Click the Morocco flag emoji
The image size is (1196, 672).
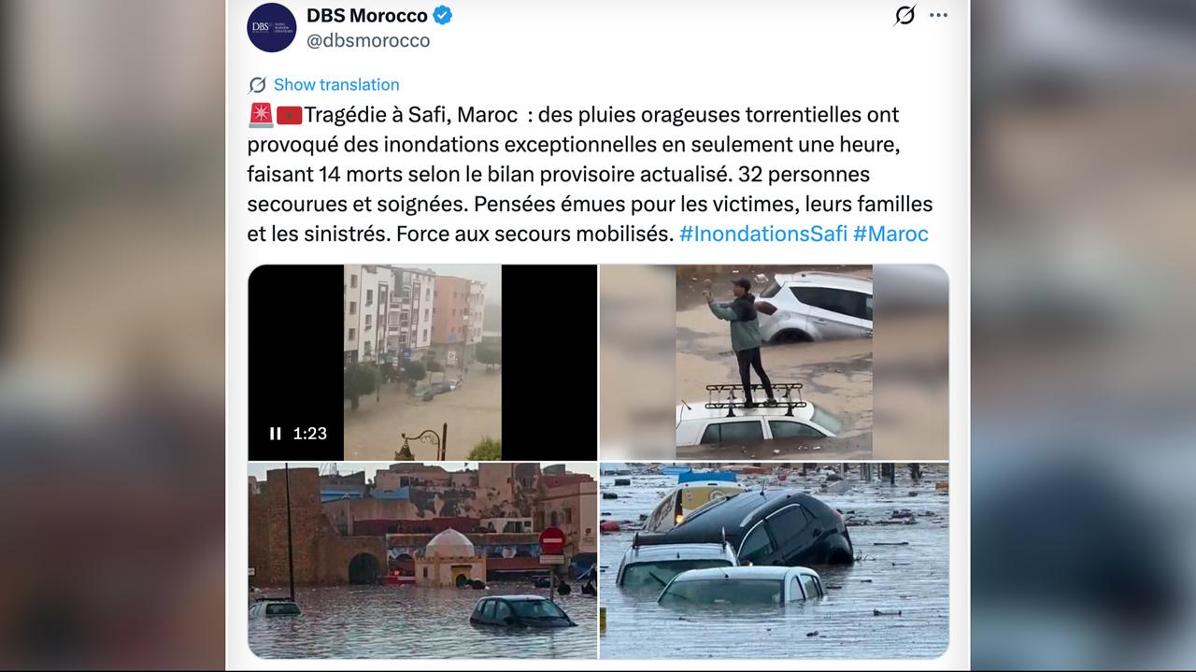coord(289,115)
